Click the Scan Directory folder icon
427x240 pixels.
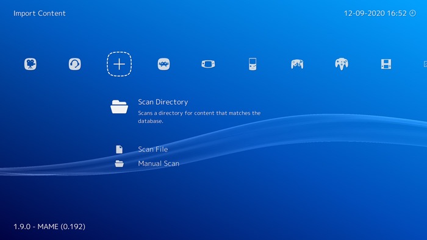coord(120,107)
